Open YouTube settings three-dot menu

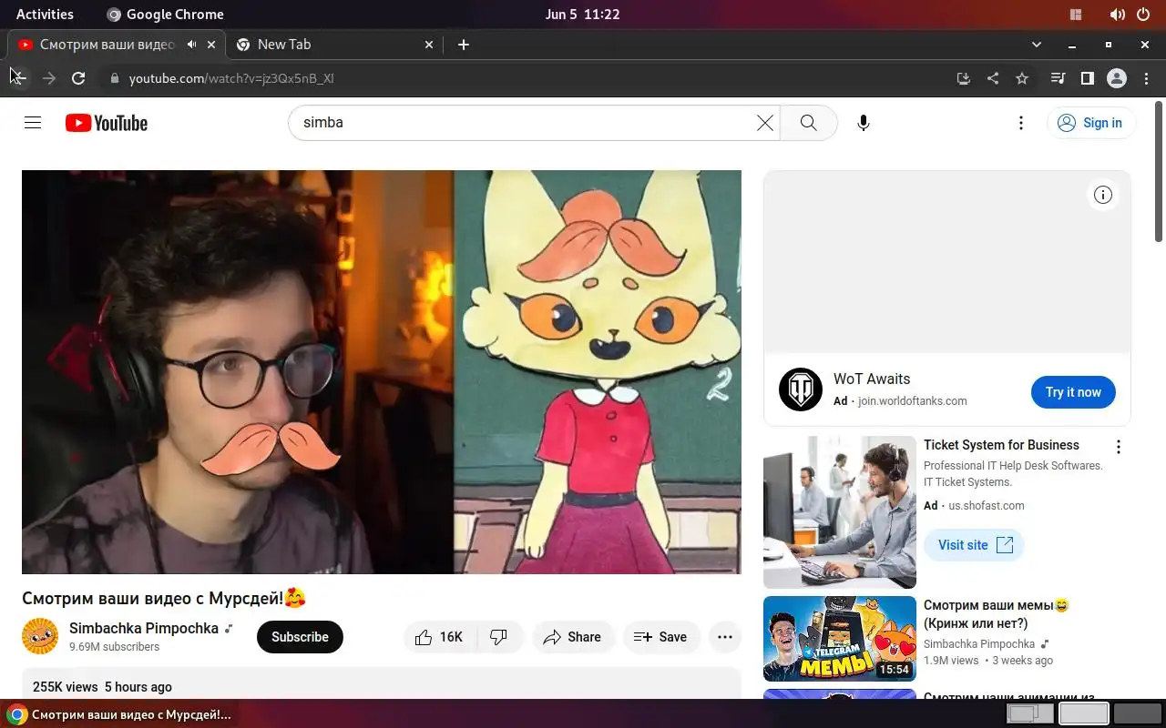1021,123
